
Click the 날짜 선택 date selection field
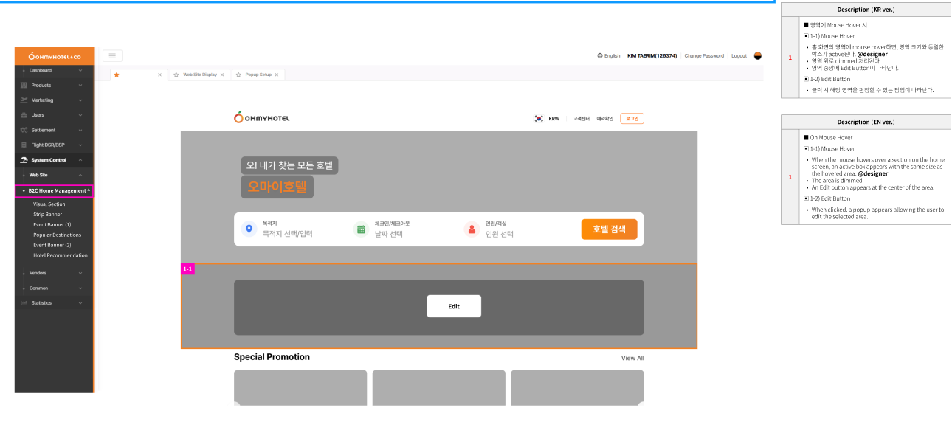[389, 234]
